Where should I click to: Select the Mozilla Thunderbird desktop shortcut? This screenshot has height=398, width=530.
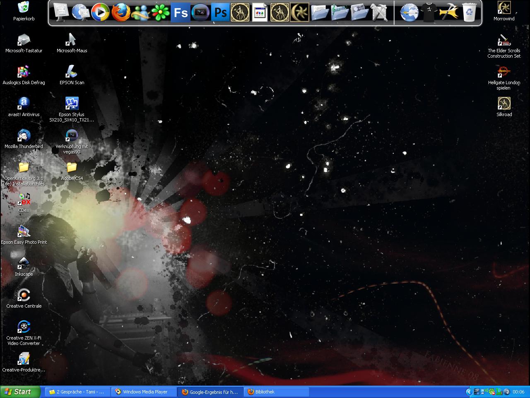24,138
